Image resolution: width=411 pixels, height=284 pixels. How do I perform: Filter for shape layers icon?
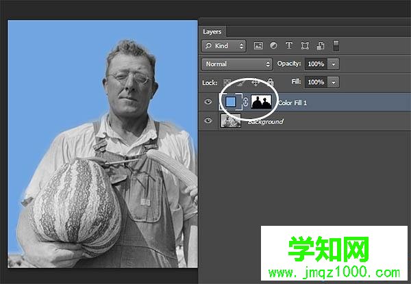[305, 46]
